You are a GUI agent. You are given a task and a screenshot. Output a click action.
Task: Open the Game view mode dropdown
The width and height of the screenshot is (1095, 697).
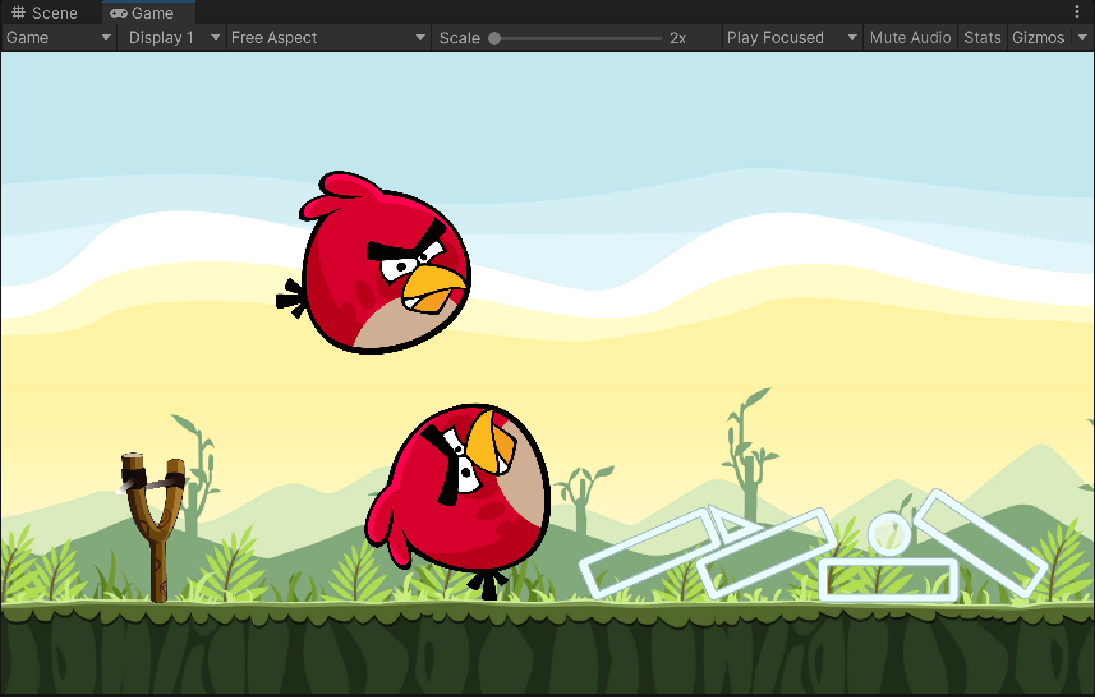59,38
